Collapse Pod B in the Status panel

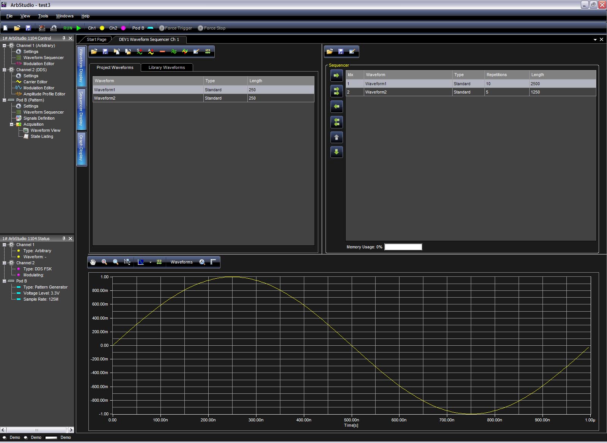5,281
